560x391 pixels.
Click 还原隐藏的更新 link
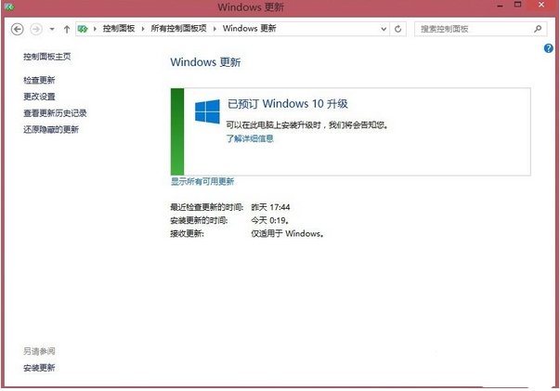(x=51, y=130)
